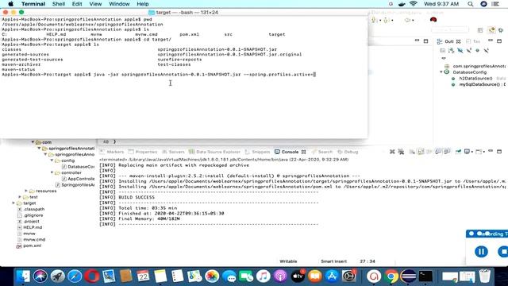Image resolution: width=508 pixels, height=286 pixels.
Task: Expand the target folder in Package Explorer
Action: coord(13,203)
